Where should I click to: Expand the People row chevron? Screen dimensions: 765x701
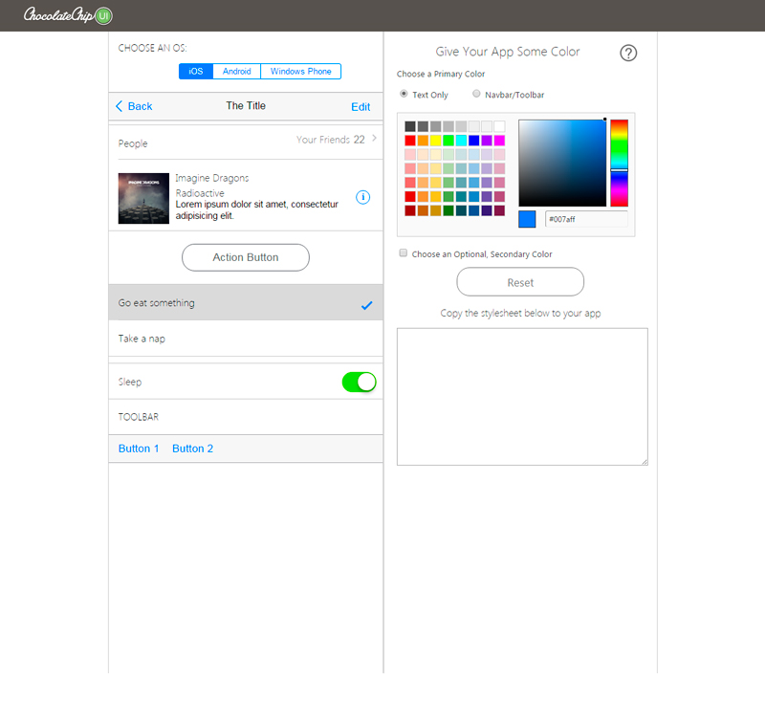374,139
